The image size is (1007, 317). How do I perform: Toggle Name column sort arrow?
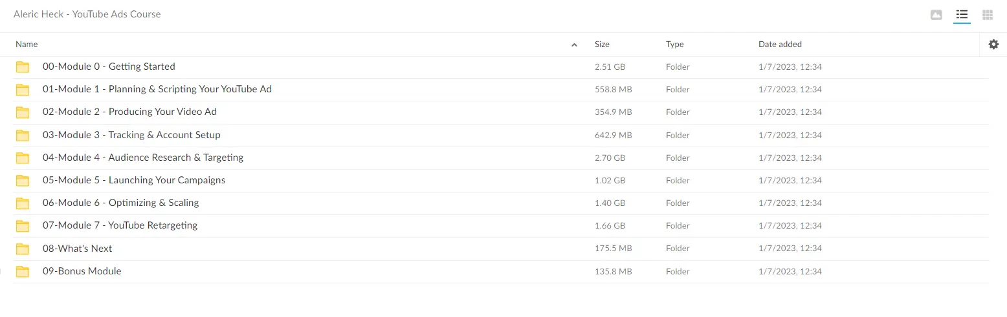[x=574, y=45]
